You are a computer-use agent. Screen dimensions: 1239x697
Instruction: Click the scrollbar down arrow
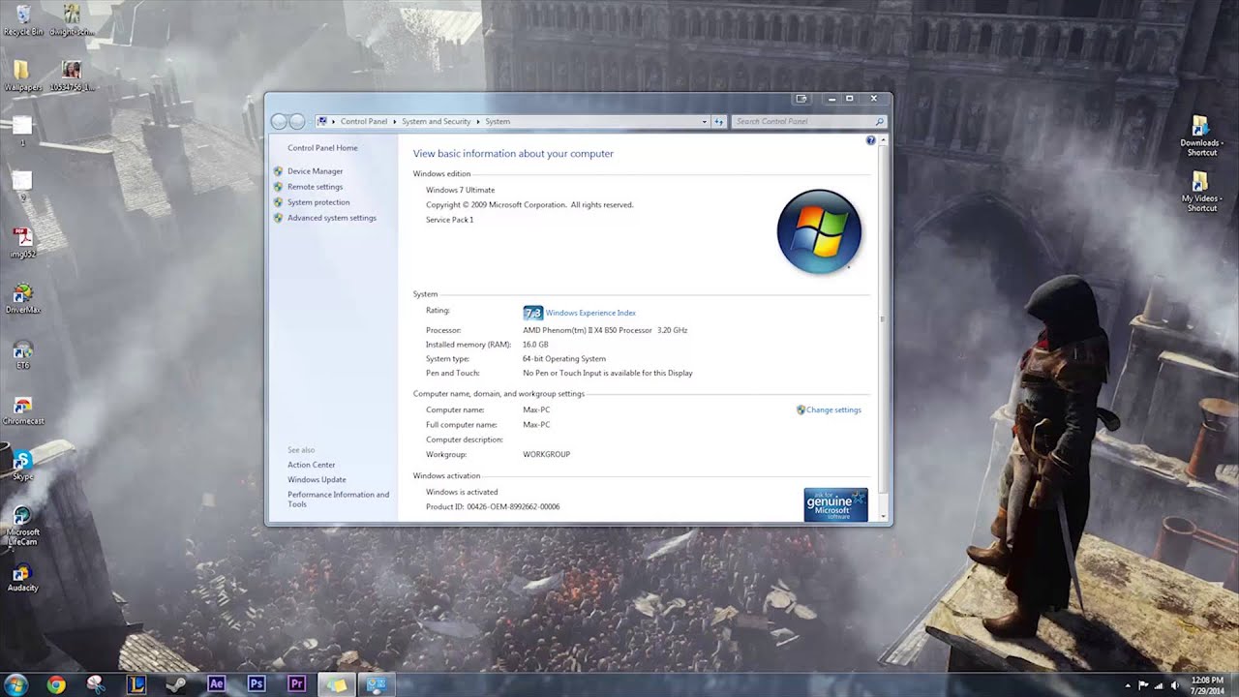882,517
